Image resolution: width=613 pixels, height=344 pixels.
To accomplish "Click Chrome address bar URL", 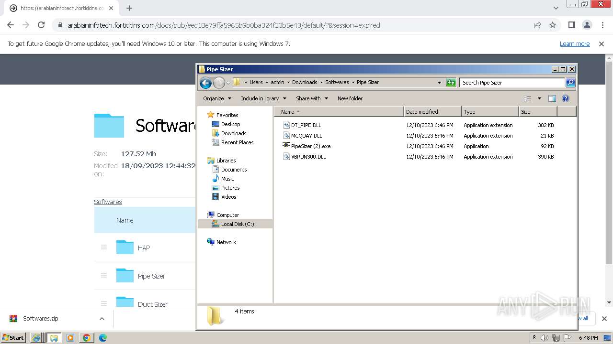I will pos(224,25).
